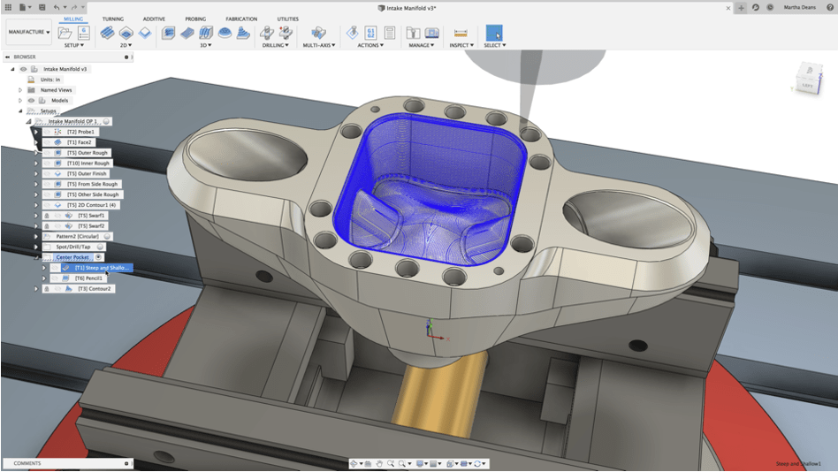838x472 pixels.
Task: Select the [T5] Outer Rough operation
Action: (x=87, y=153)
